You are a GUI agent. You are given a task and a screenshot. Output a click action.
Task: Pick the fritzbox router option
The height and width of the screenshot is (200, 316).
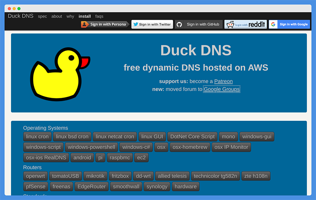120,176
